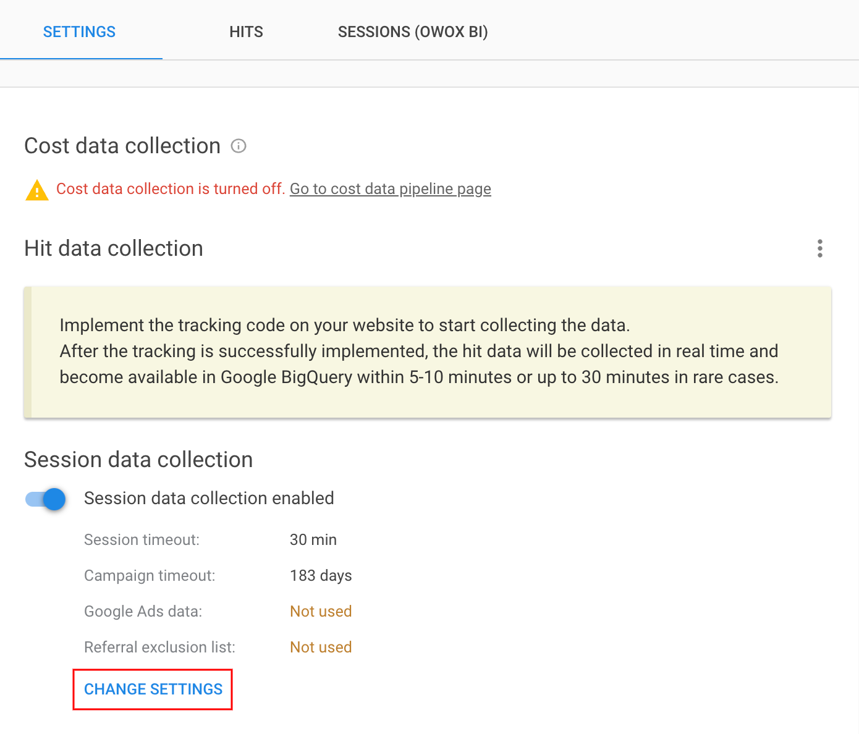859x734 pixels.
Task: Switch to the SETTINGS tab
Action: click(79, 32)
